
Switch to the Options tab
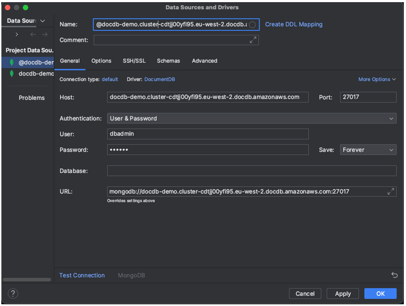click(x=101, y=61)
